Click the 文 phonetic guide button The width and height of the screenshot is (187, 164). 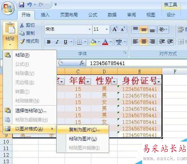coord(119,42)
